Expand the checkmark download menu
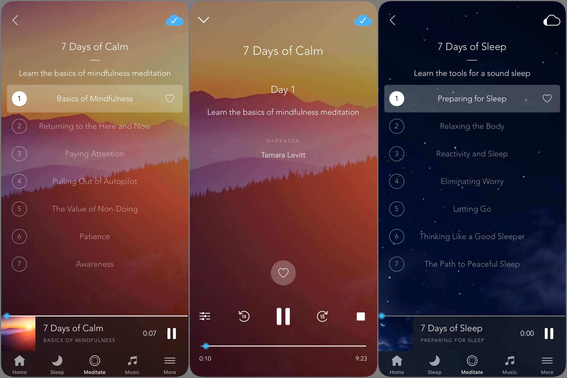Image resolution: width=567 pixels, height=378 pixels. (x=174, y=20)
